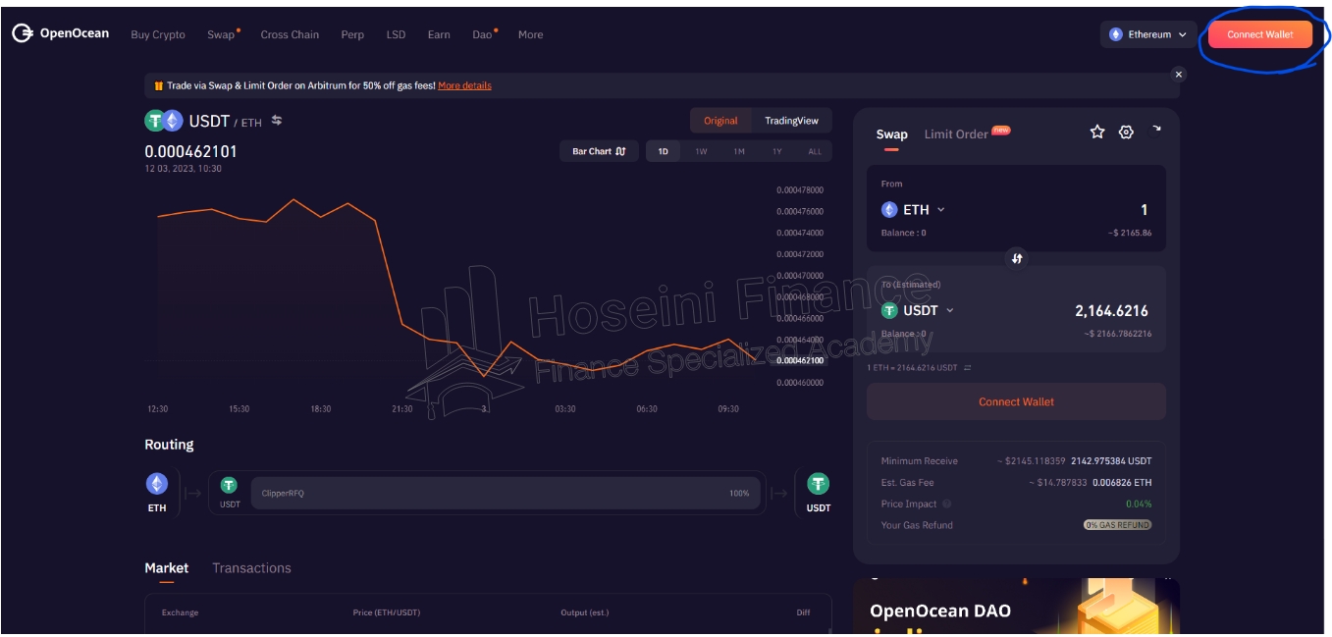Click the Price (ETH/USDT) column header
This screenshot has width=1332, height=637.
tap(387, 612)
